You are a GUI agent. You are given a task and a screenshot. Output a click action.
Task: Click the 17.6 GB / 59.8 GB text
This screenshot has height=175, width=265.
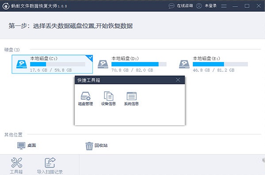coord(51,70)
